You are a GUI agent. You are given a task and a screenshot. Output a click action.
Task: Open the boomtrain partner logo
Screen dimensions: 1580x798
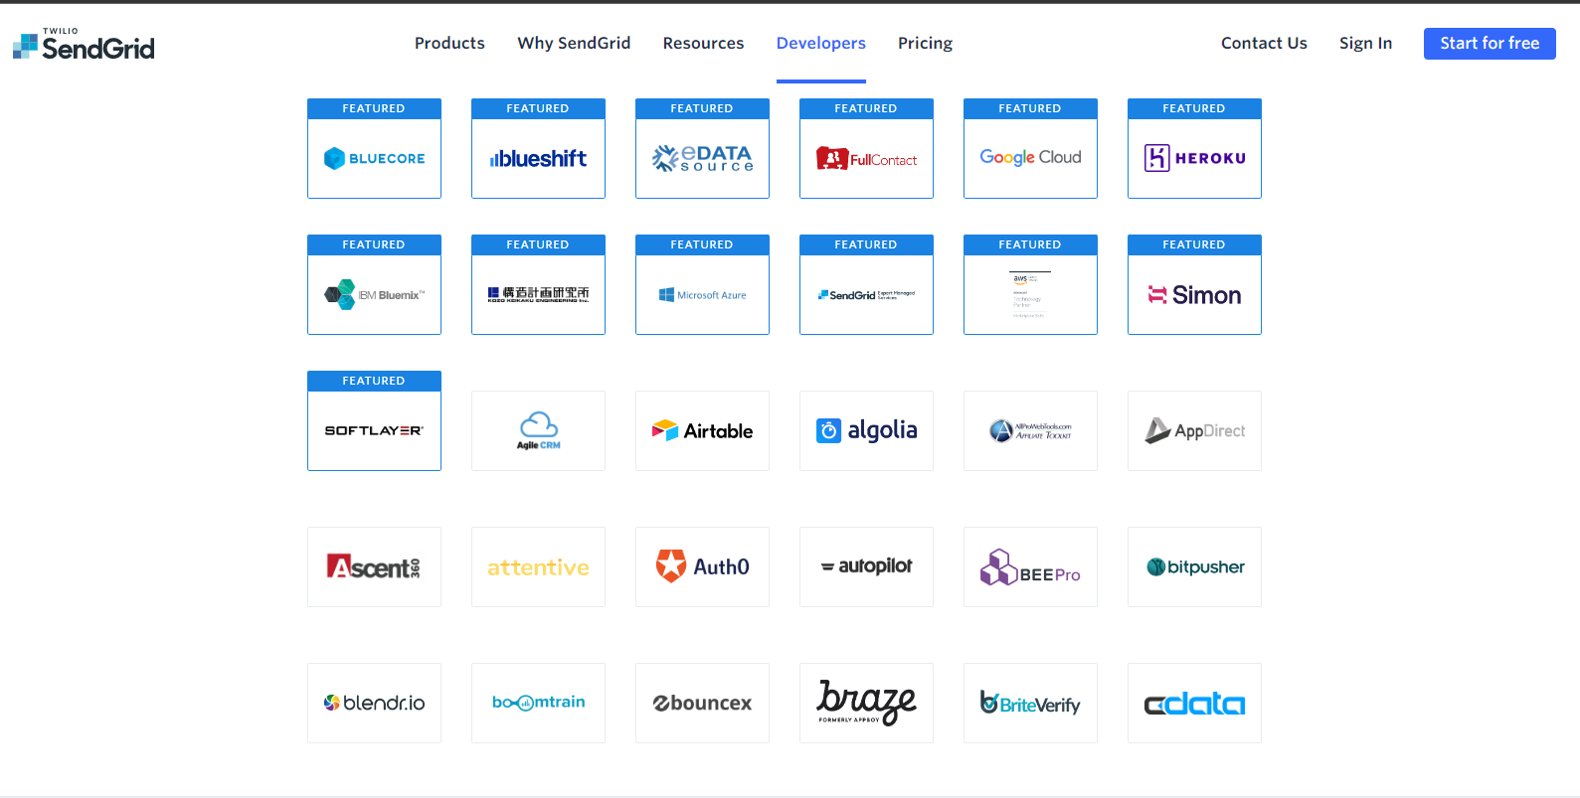point(538,703)
